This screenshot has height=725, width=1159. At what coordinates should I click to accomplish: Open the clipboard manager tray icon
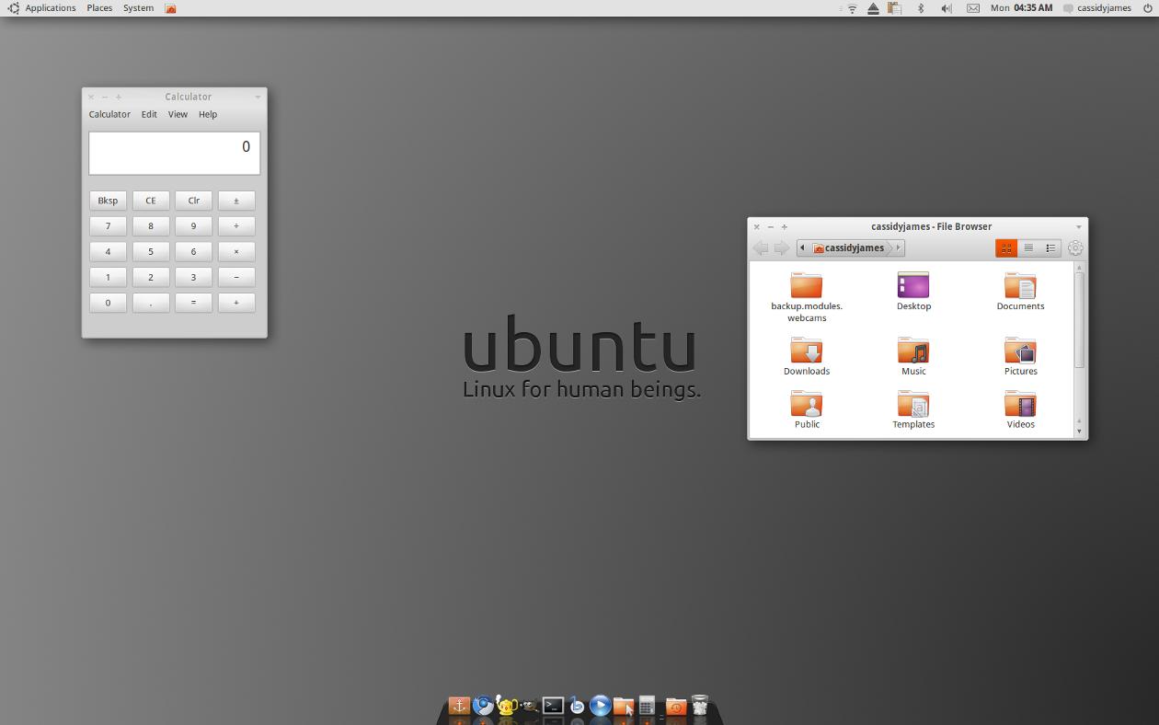(894, 8)
